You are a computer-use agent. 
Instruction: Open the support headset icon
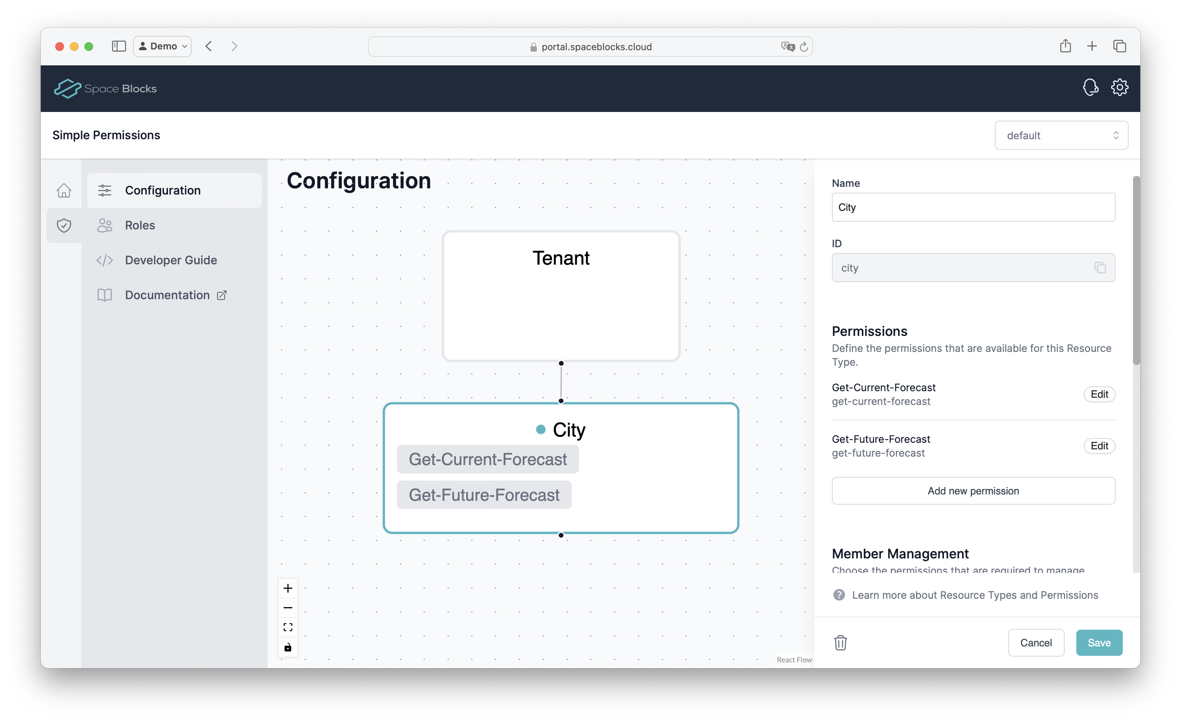click(1090, 88)
